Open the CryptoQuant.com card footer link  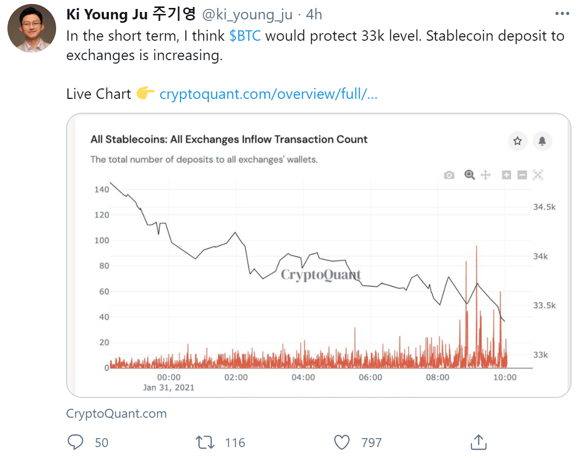click(x=117, y=413)
